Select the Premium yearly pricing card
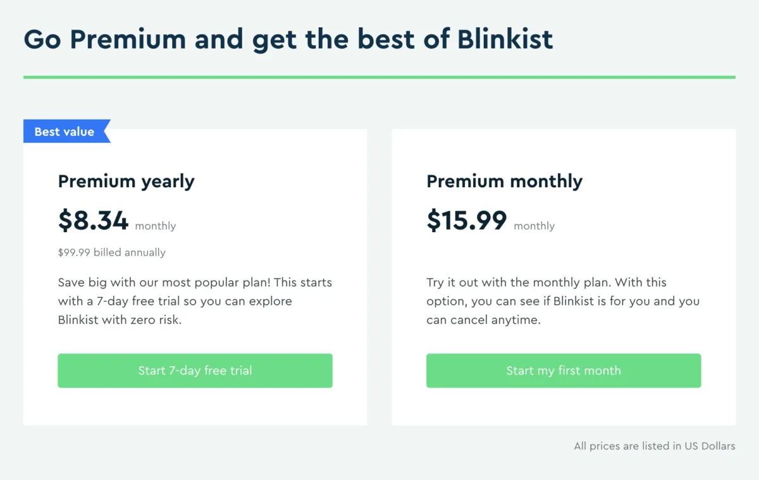Screen dimensions: 759x480 coord(195,276)
